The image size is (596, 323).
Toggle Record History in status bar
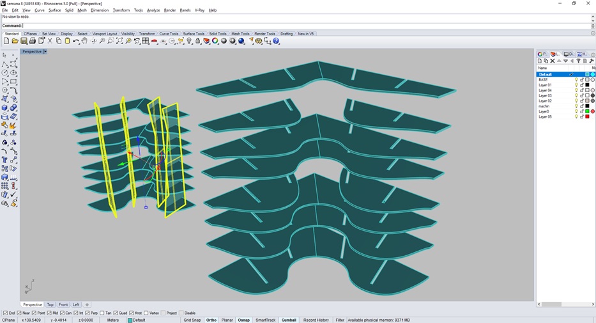point(316,320)
